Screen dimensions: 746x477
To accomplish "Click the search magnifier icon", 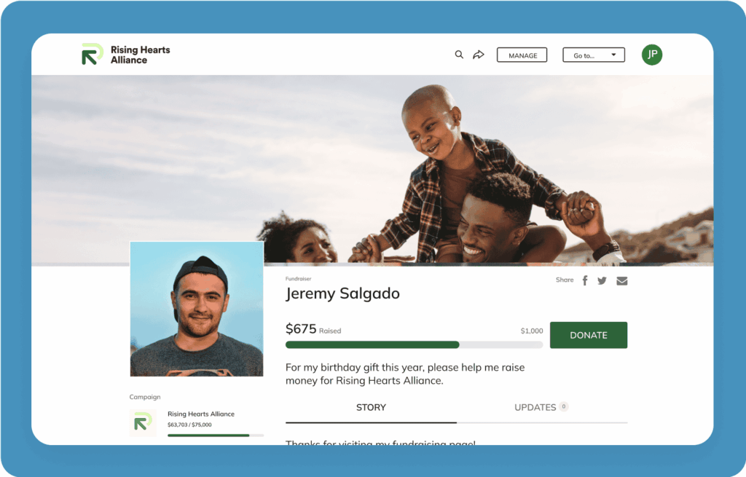I will click(459, 55).
